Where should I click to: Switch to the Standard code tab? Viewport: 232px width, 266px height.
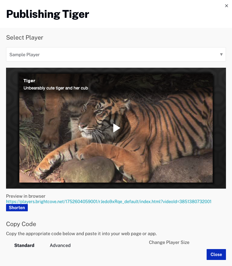(24, 245)
